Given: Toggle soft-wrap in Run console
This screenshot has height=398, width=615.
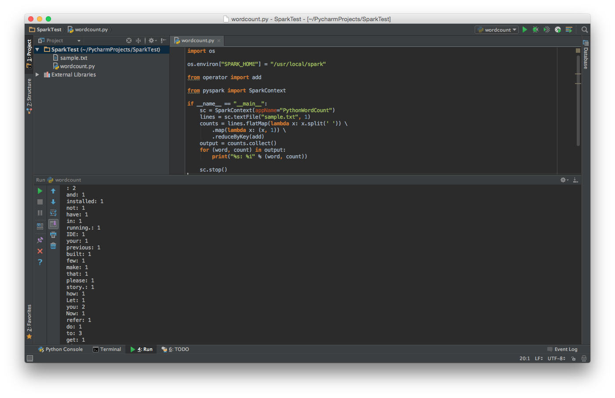Looking at the screenshot, I should pos(53,213).
